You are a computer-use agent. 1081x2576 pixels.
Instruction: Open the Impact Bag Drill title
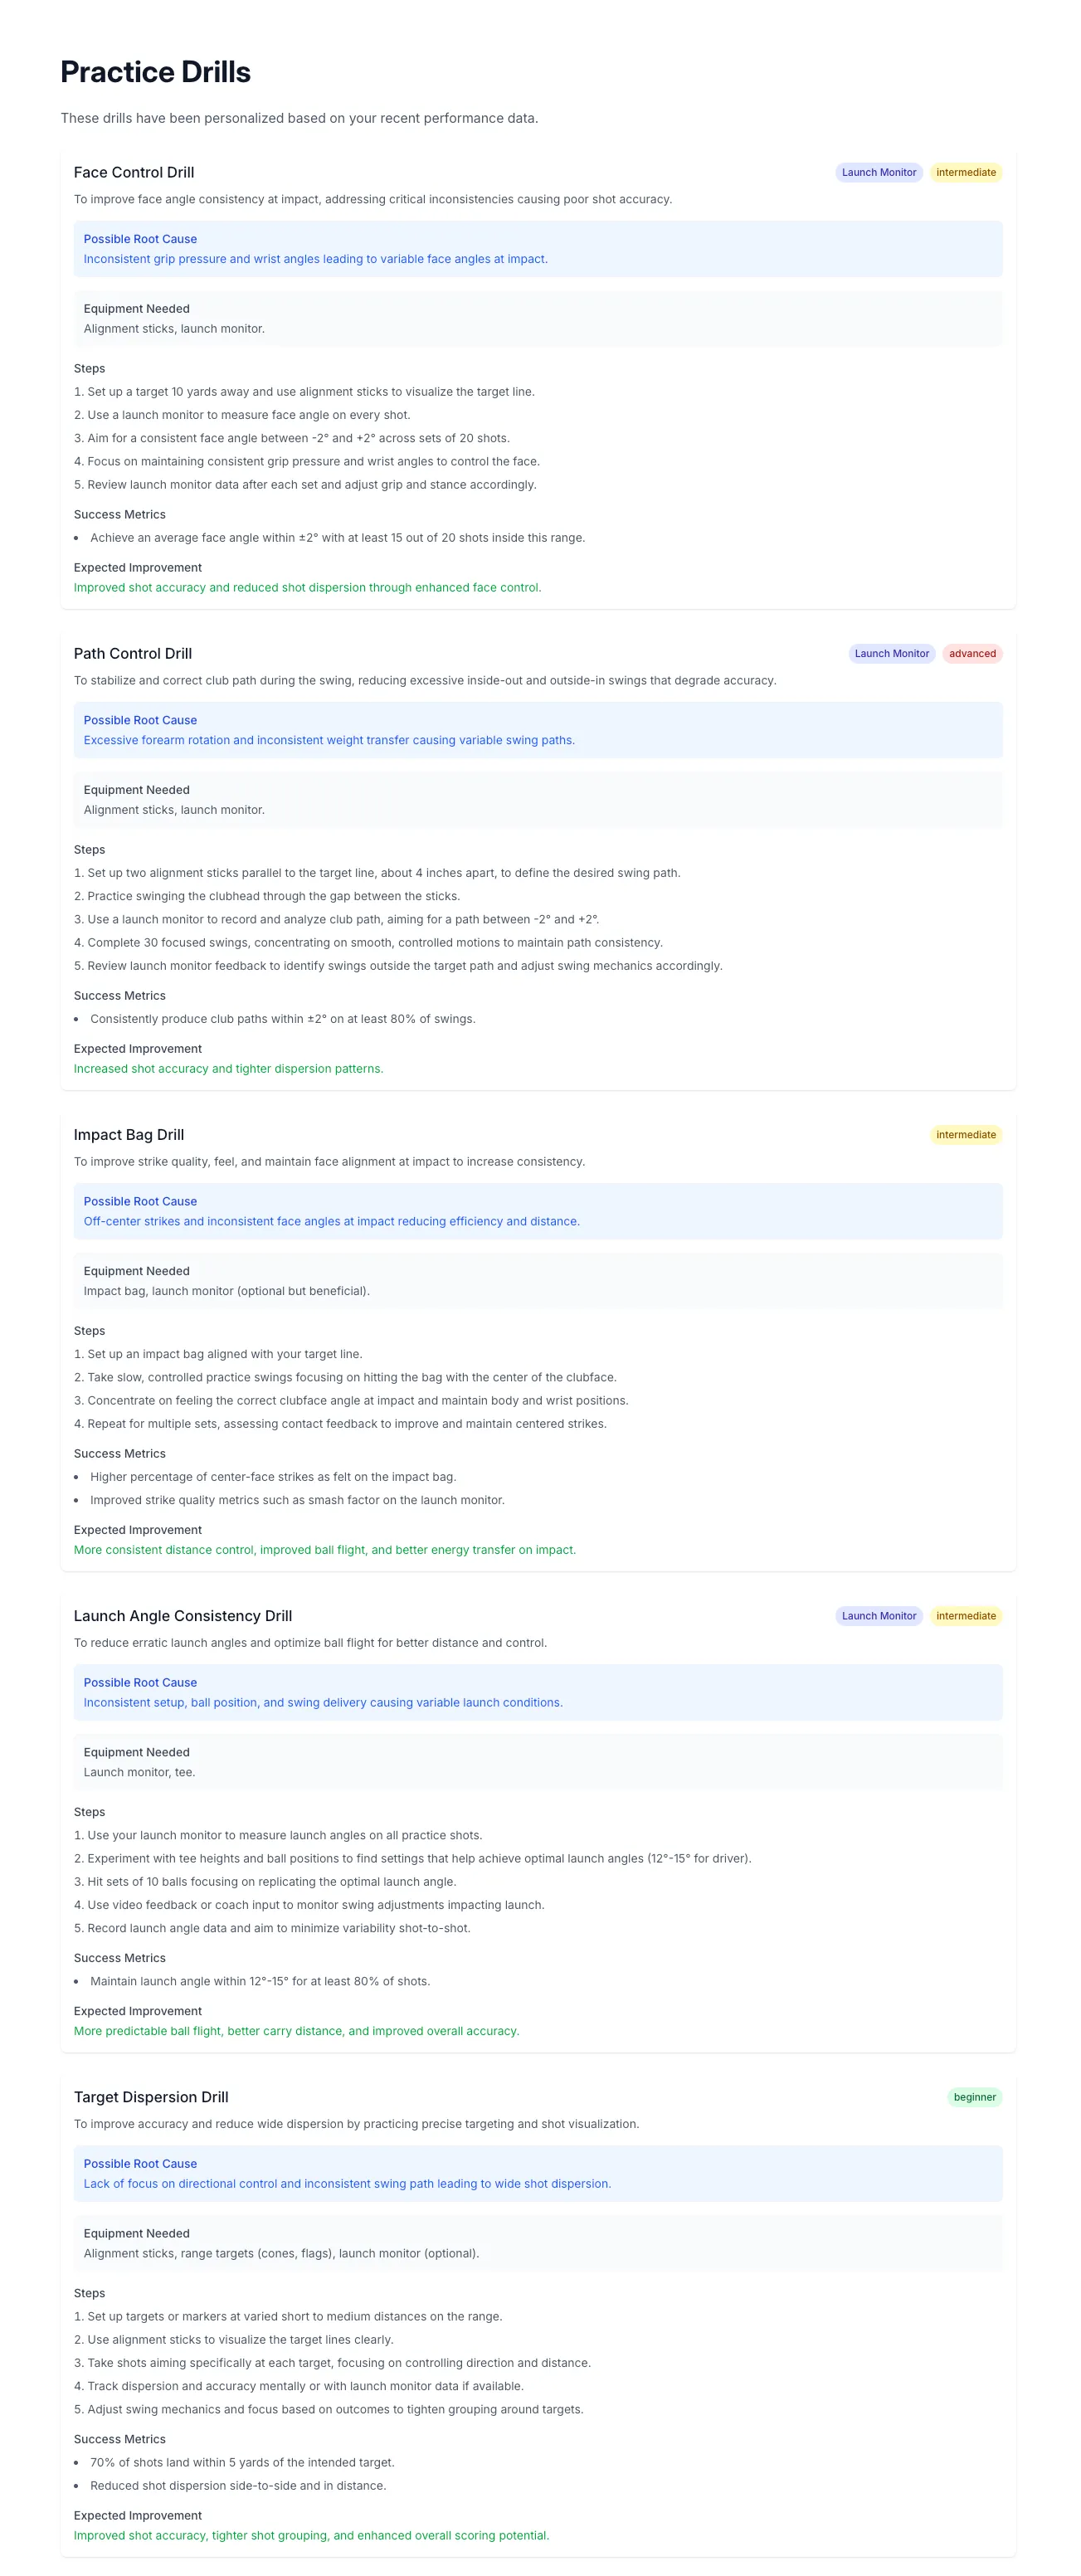[x=129, y=1134]
